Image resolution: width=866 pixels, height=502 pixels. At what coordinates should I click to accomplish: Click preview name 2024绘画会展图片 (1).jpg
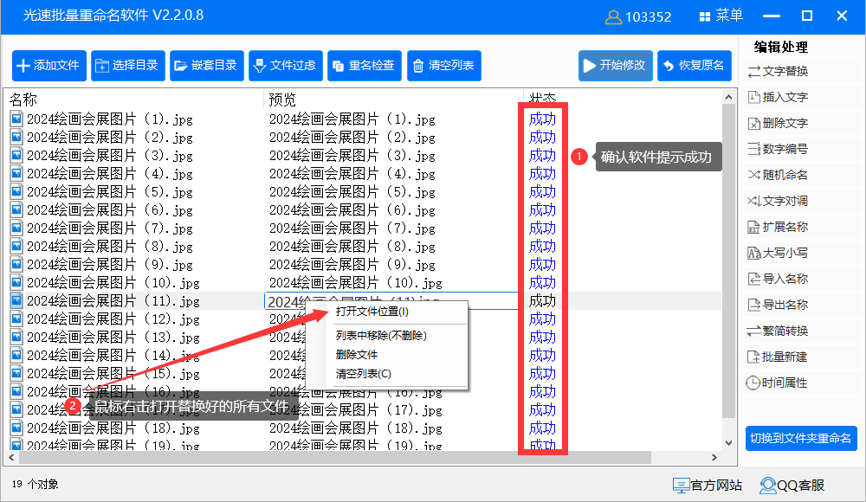352,119
